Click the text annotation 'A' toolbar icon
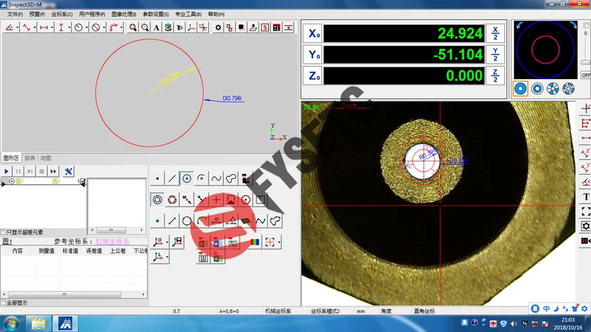The image size is (591, 332). pos(156,28)
